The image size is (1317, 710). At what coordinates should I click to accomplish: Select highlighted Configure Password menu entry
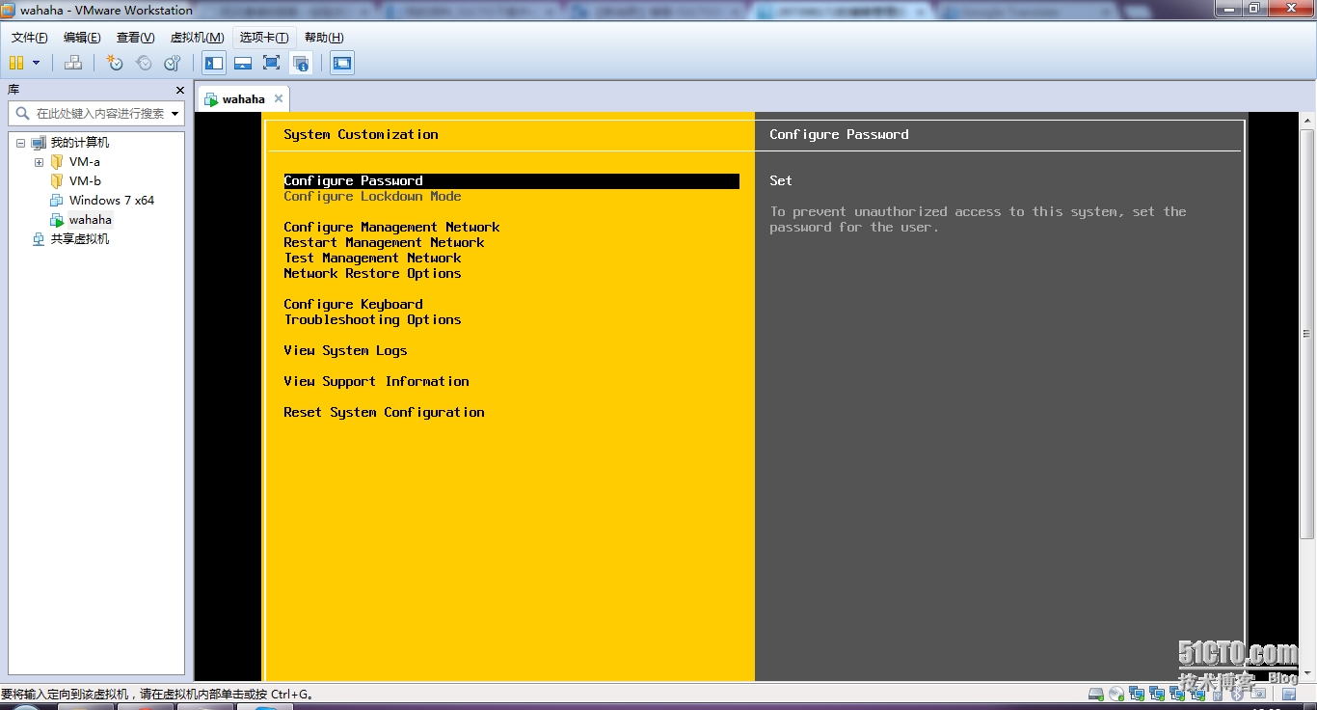[x=511, y=181]
